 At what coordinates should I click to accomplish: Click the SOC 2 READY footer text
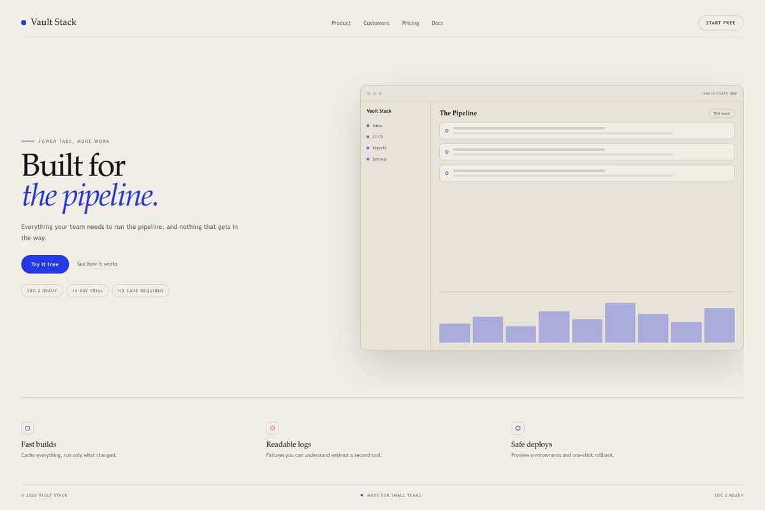coord(729,495)
